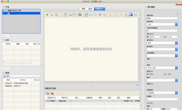Select the highlighted part row in product tree

point(21,13)
